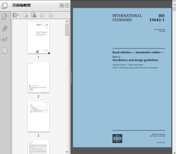Viewport: 176px width, 154px height.
Task: Open the page thumbnails panel icon
Action: 4,5
